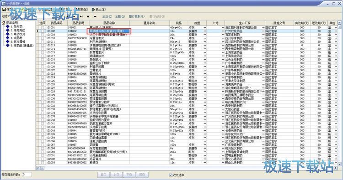Screen dimensions: 343x180
Task: Click the vertical scrollbar up arrow
Action: pyautogui.click(x=339, y=23)
